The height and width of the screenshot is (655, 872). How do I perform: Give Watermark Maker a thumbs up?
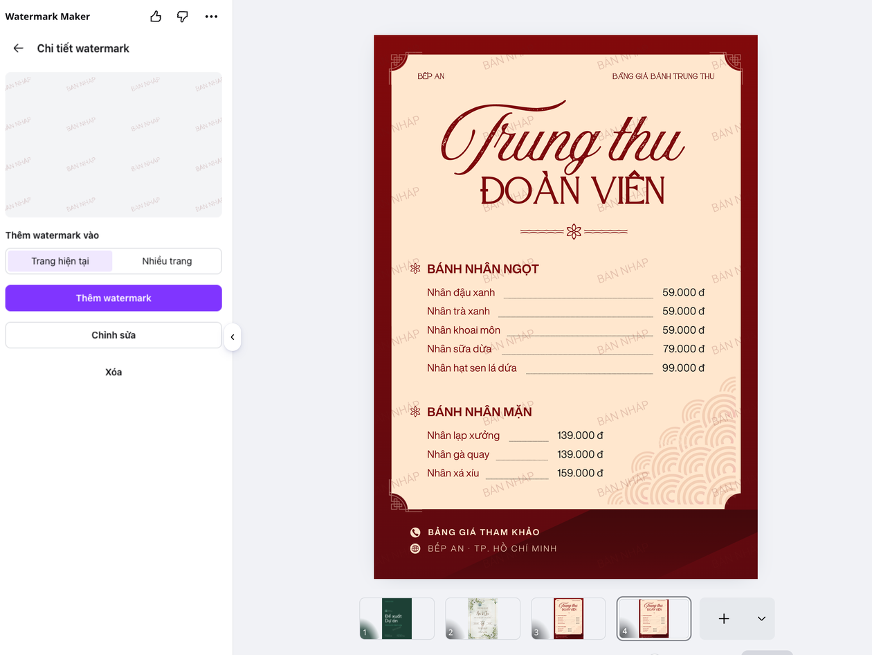[x=156, y=17]
